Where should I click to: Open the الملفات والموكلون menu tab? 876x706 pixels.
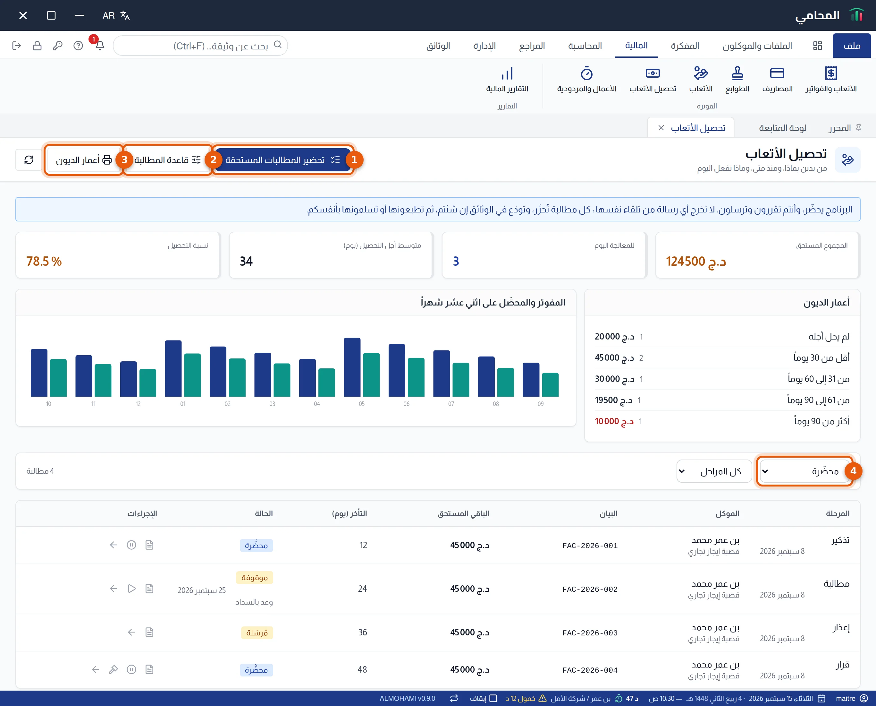[757, 46]
